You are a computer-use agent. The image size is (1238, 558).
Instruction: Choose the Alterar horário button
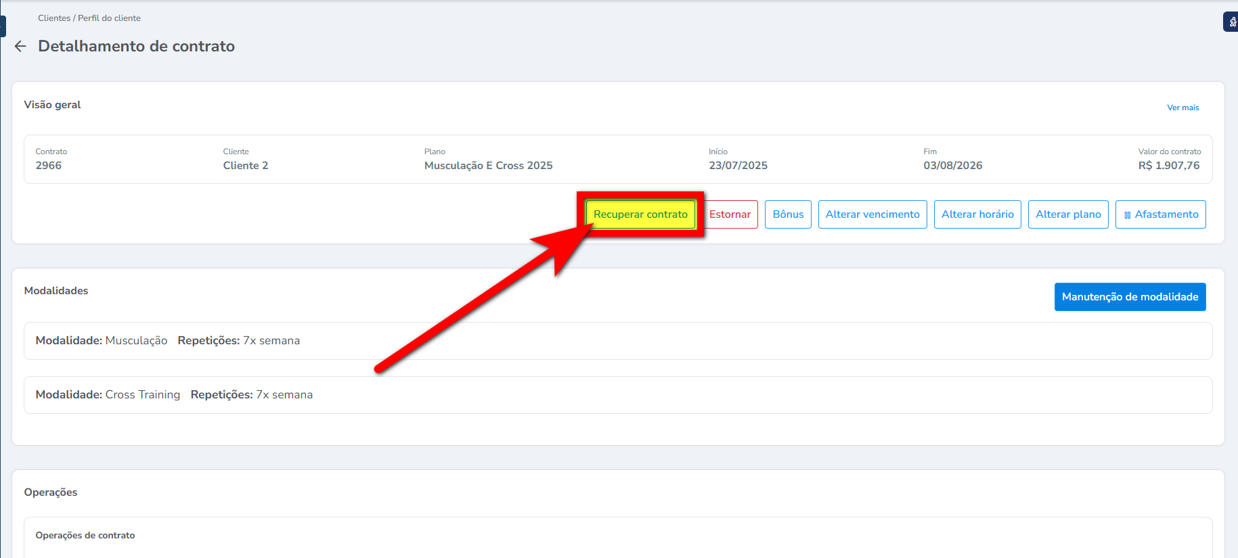[x=977, y=214]
